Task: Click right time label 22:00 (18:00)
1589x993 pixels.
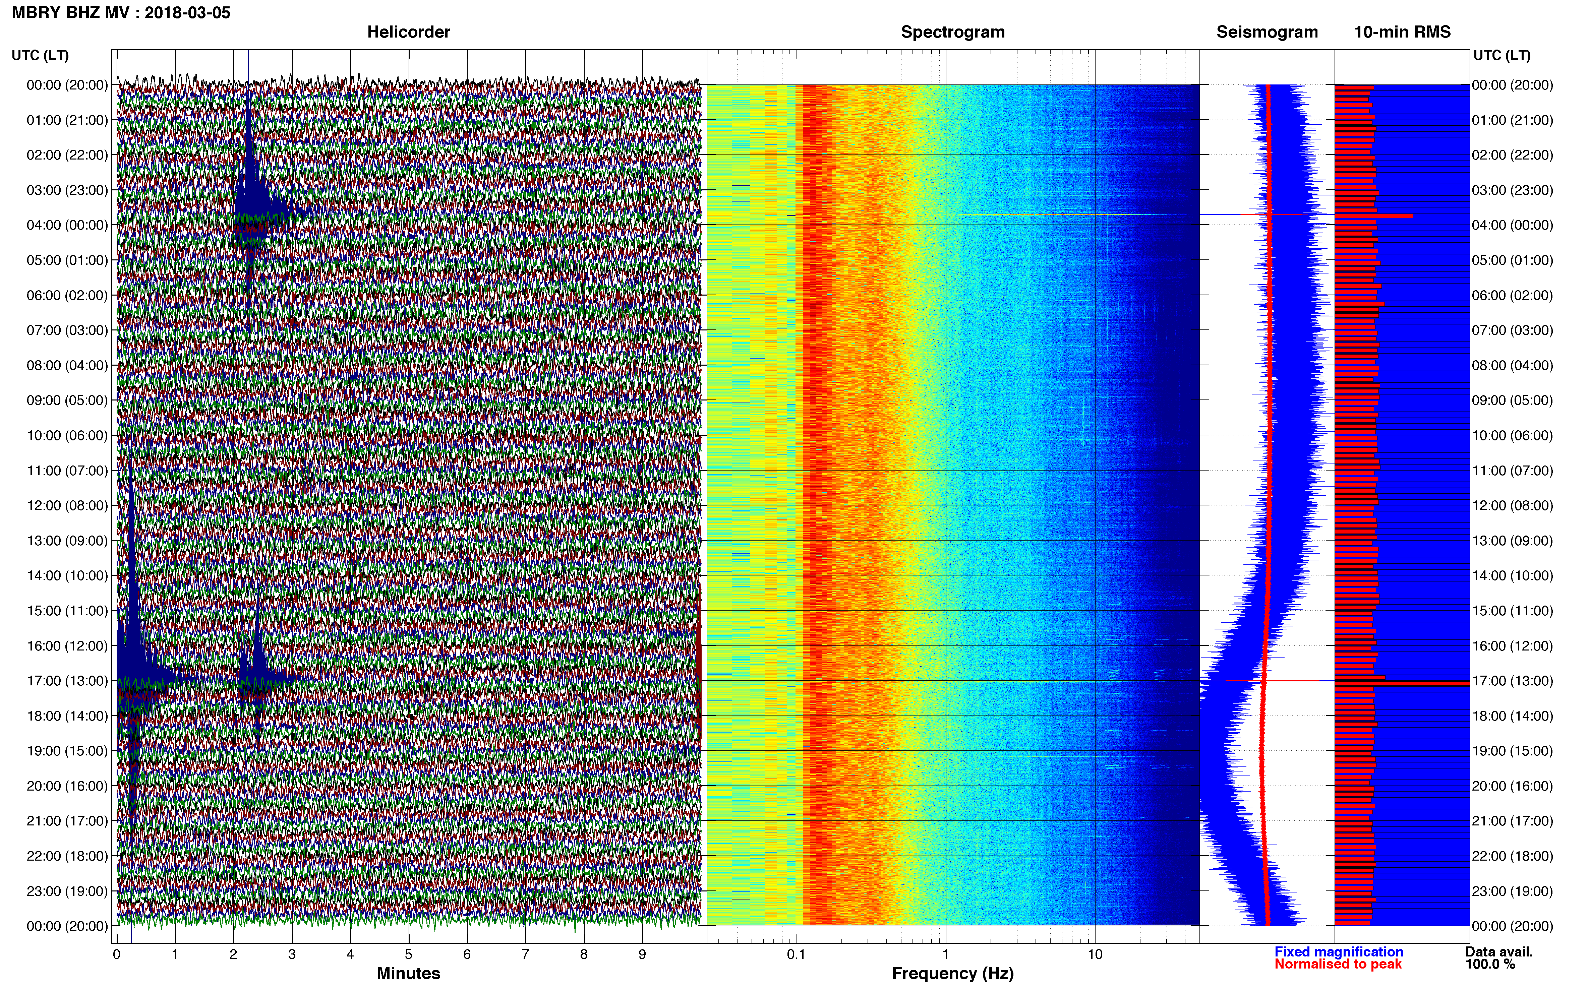Action: (x=1513, y=856)
